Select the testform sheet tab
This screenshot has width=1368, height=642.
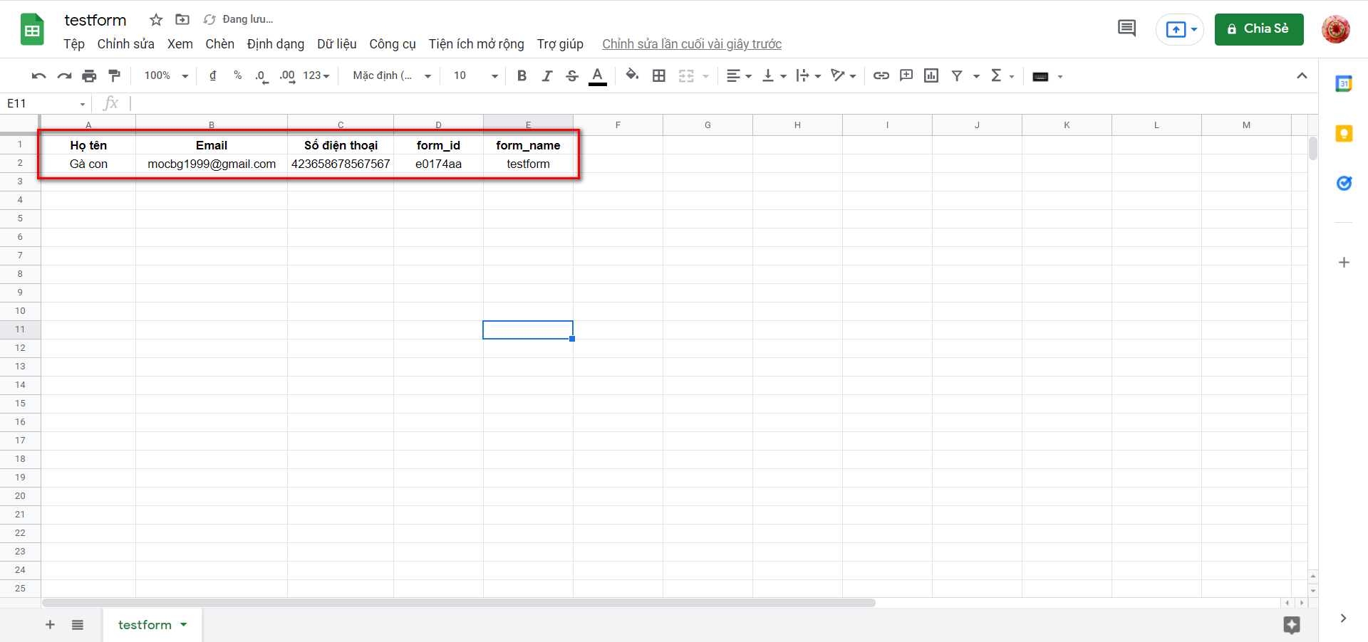pos(152,625)
